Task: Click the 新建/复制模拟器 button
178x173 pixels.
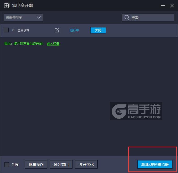Action: [x=155, y=164]
